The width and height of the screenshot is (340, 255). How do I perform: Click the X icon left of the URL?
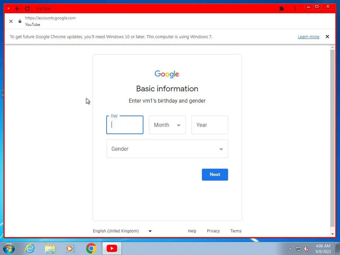tap(11, 21)
